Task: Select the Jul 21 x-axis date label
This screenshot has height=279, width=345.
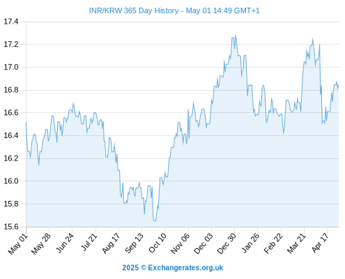Action: point(89,243)
